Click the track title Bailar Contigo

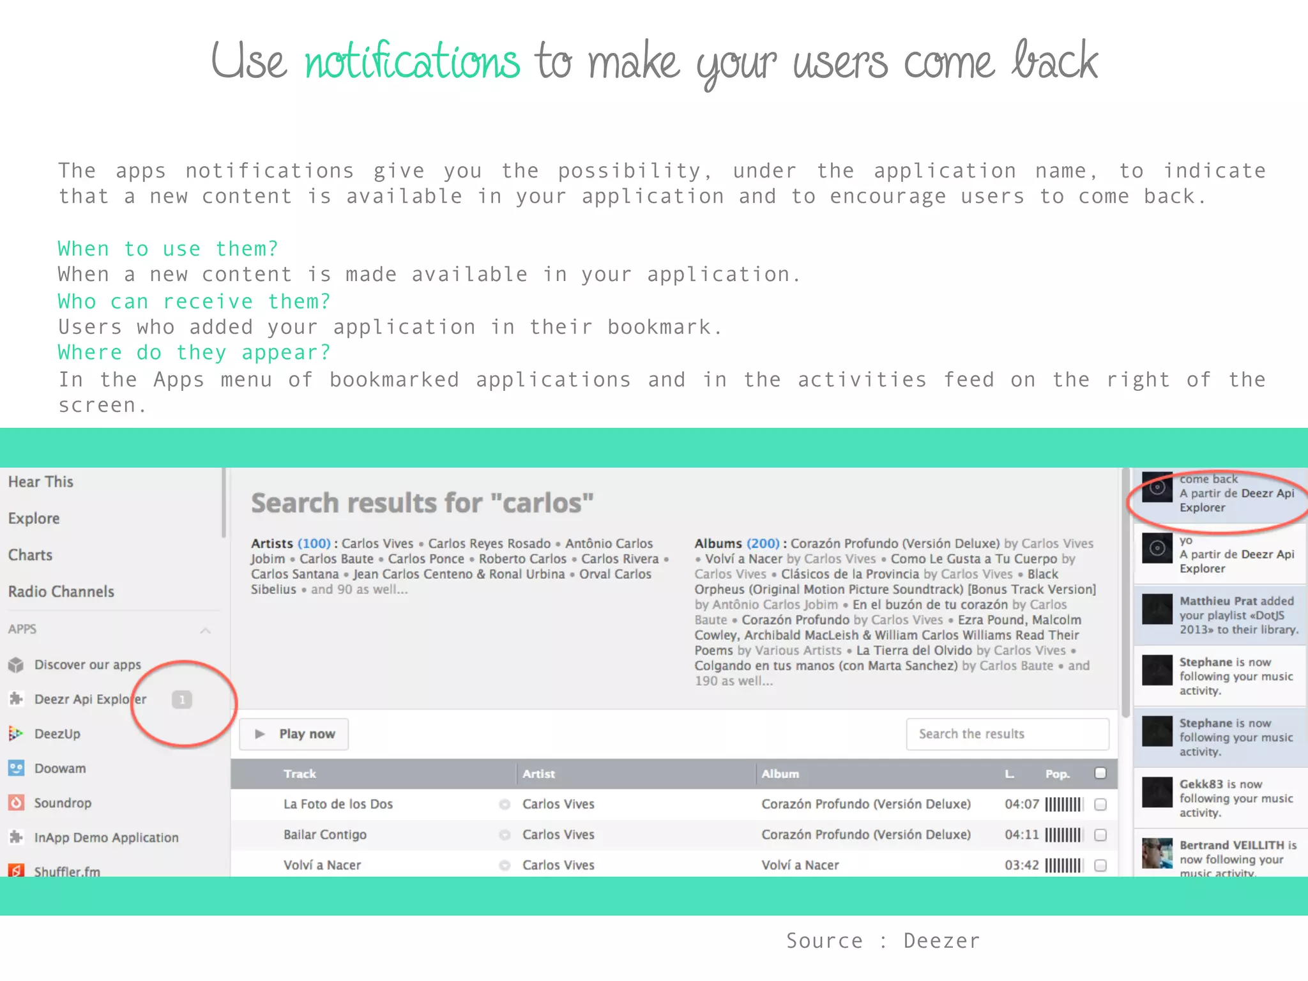[324, 835]
